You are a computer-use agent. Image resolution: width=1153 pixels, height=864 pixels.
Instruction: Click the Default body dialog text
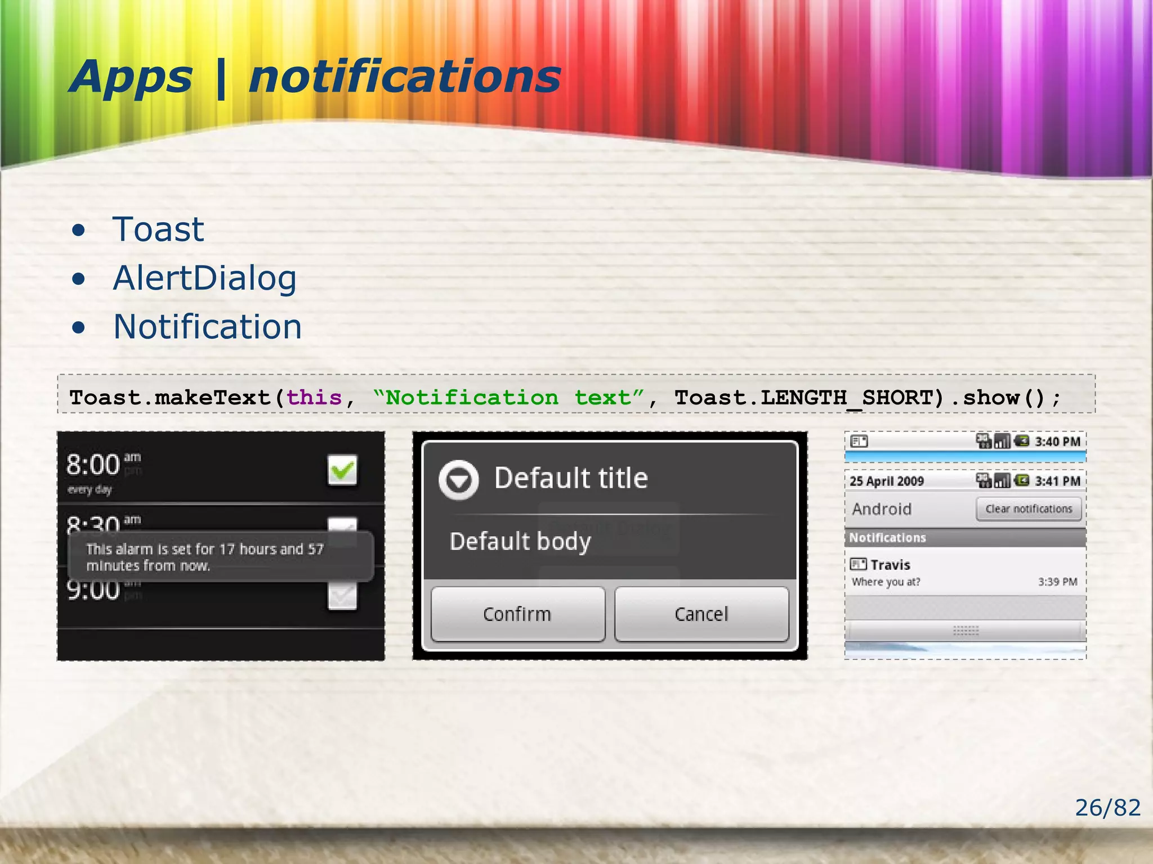pos(520,542)
